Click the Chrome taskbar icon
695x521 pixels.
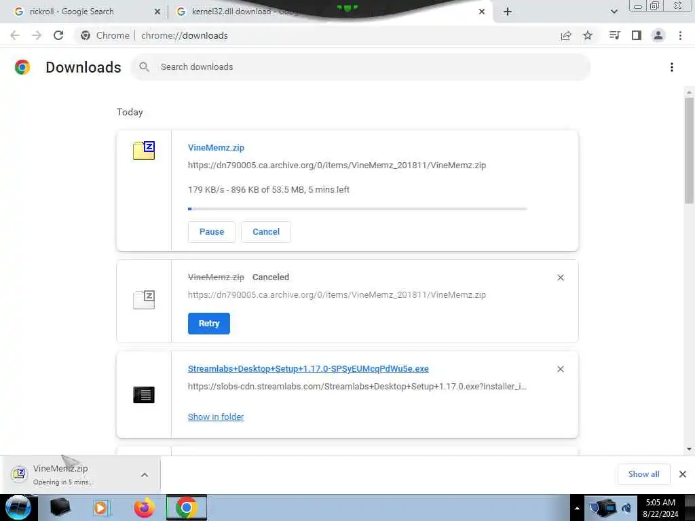pyautogui.click(x=186, y=507)
